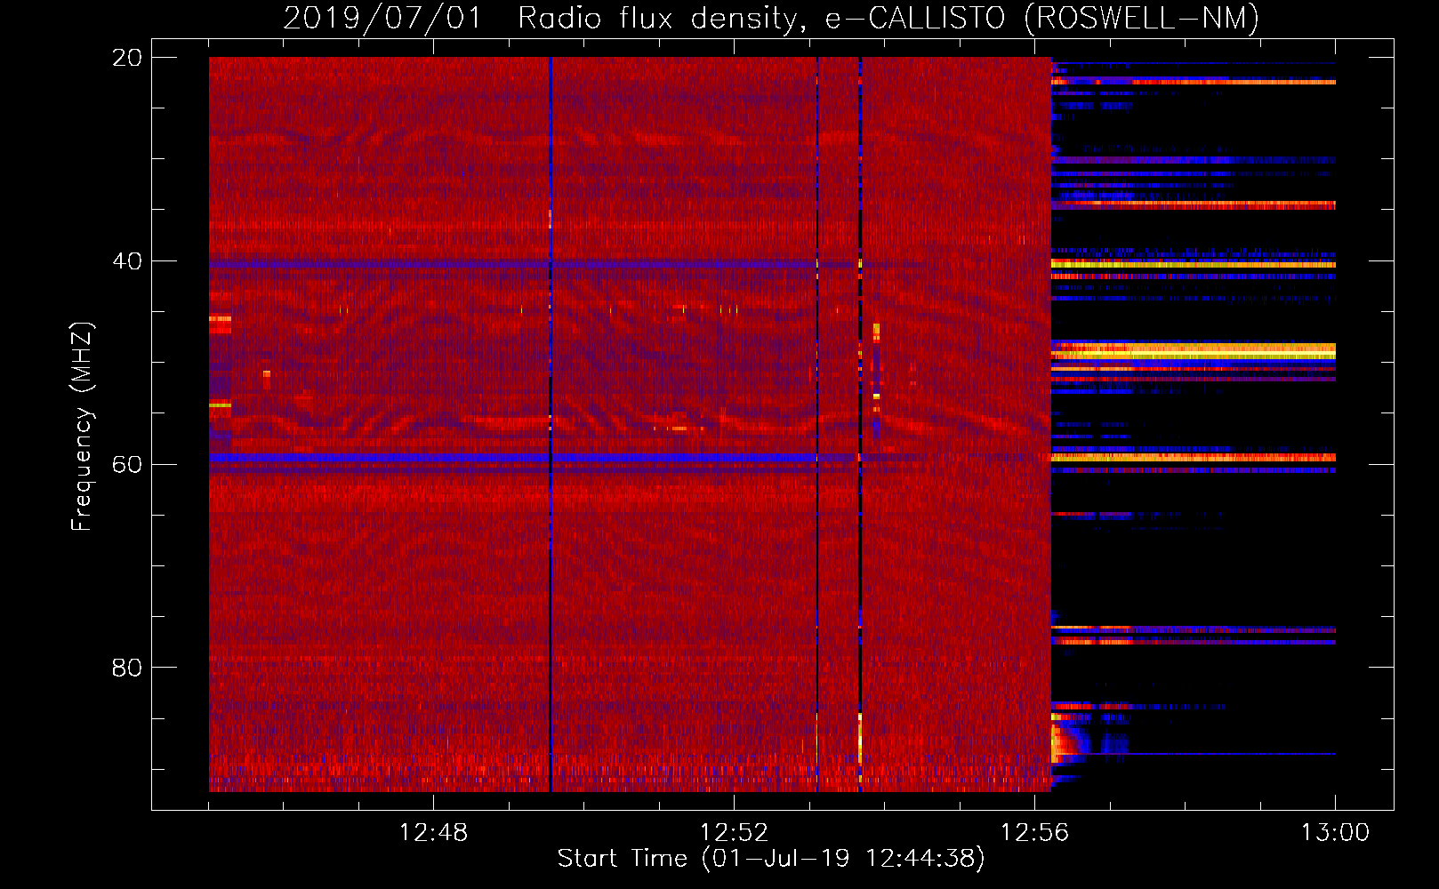Click the 60 frequency tick label

126,465
